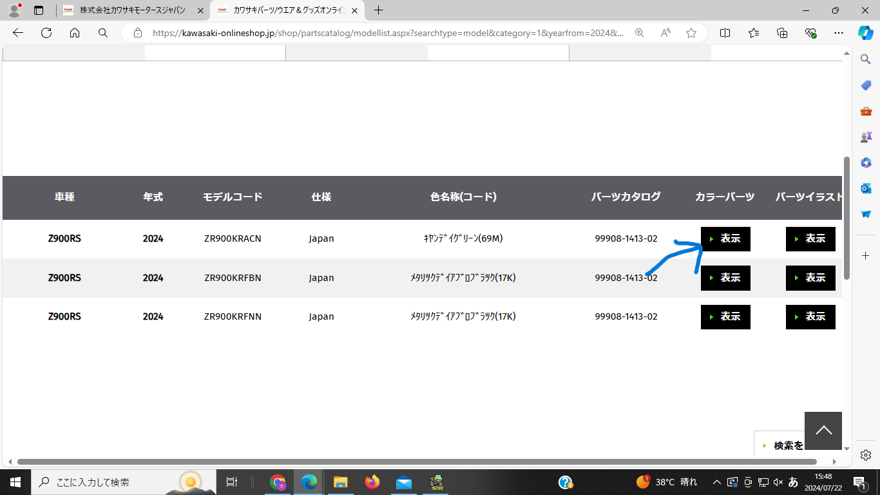Open the sidebar settings gear icon
This screenshot has height=495, width=880.
coord(866,455)
